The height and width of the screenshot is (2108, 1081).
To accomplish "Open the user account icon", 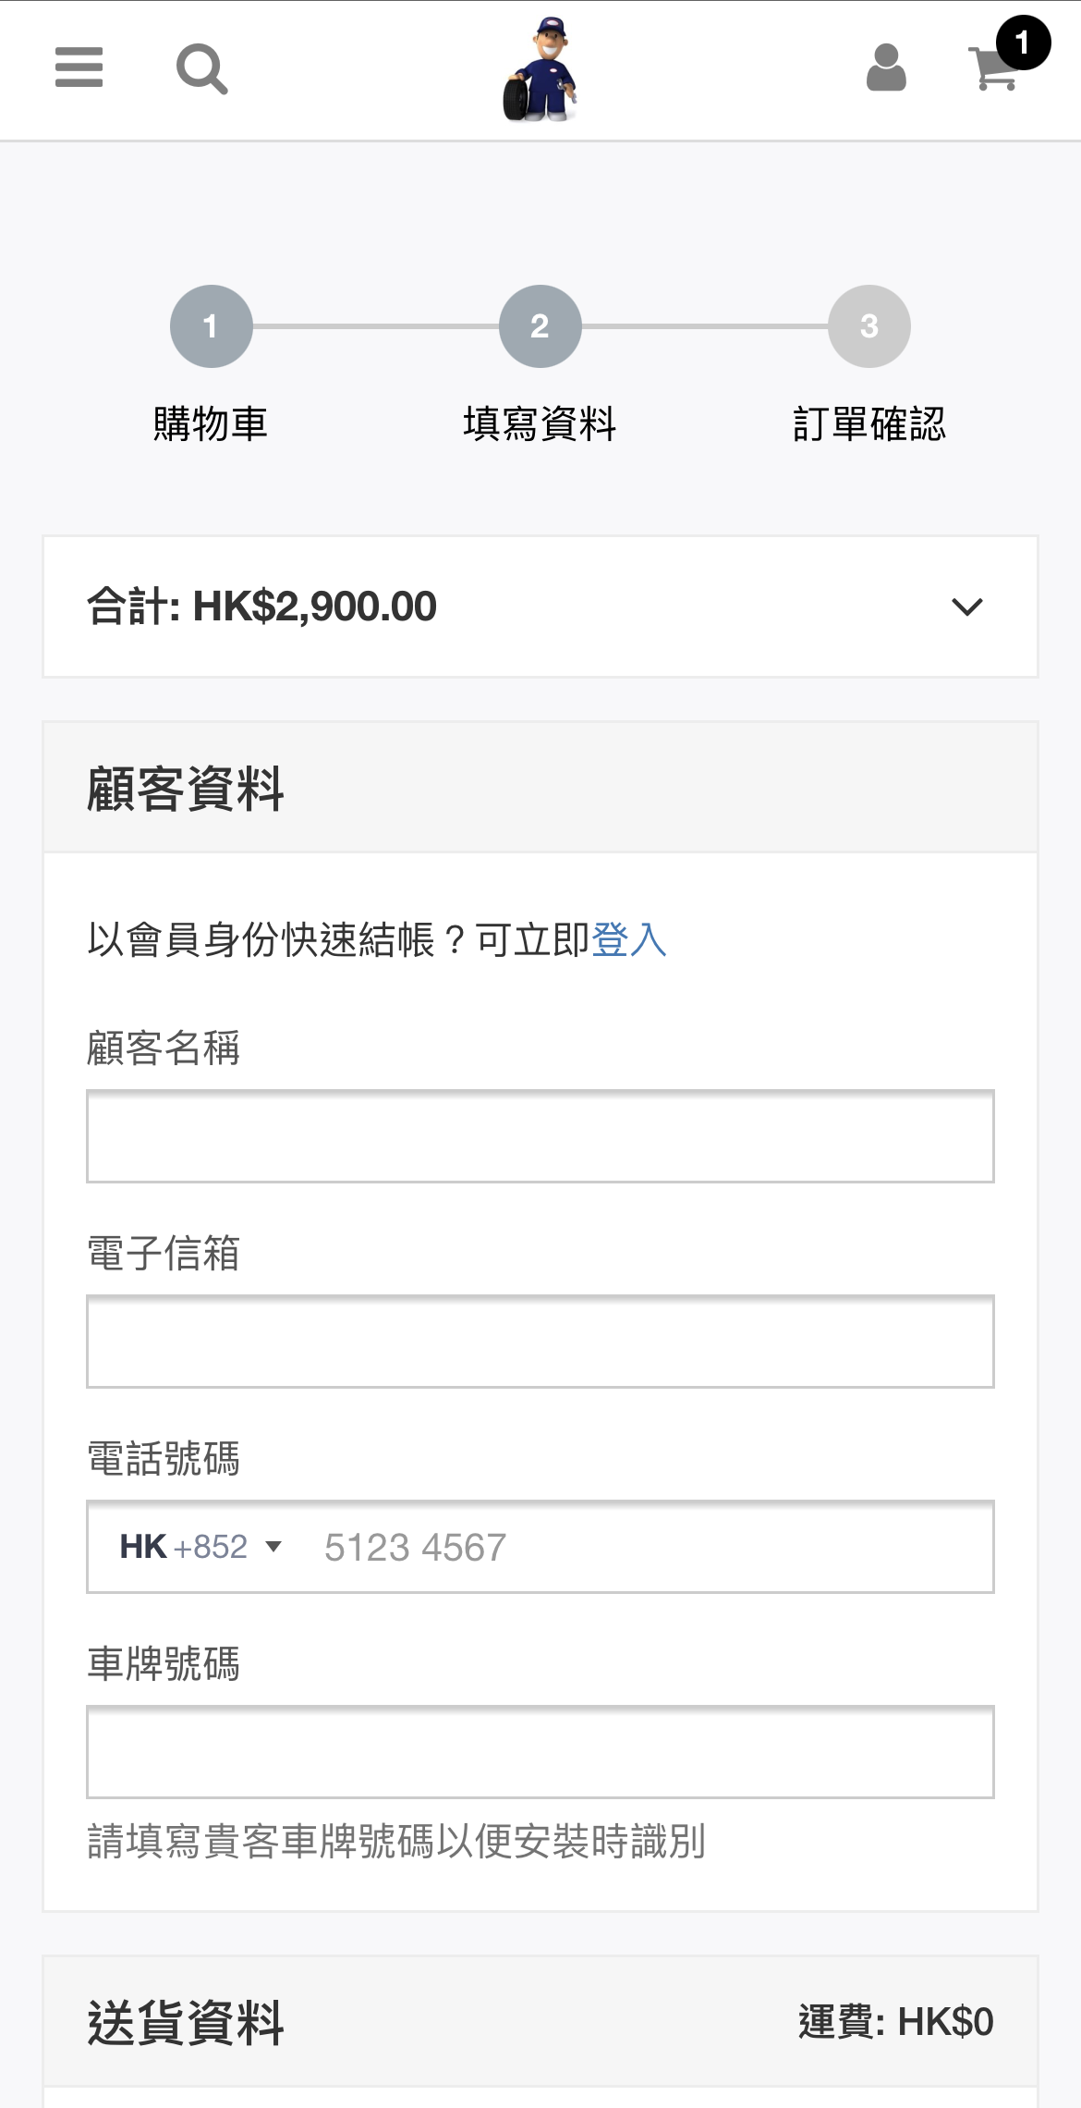I will [886, 68].
